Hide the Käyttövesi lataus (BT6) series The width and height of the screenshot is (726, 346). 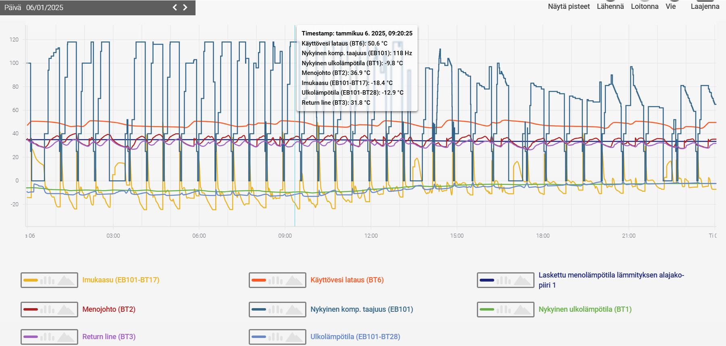pyautogui.click(x=347, y=280)
